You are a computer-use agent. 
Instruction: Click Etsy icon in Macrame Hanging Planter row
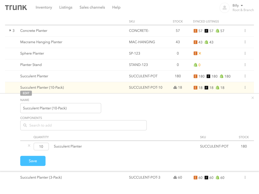(196, 42)
